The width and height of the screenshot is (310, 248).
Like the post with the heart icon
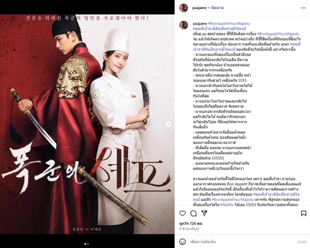coord(183,213)
